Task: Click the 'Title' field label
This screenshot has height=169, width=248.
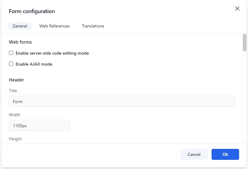Action: click(13, 91)
